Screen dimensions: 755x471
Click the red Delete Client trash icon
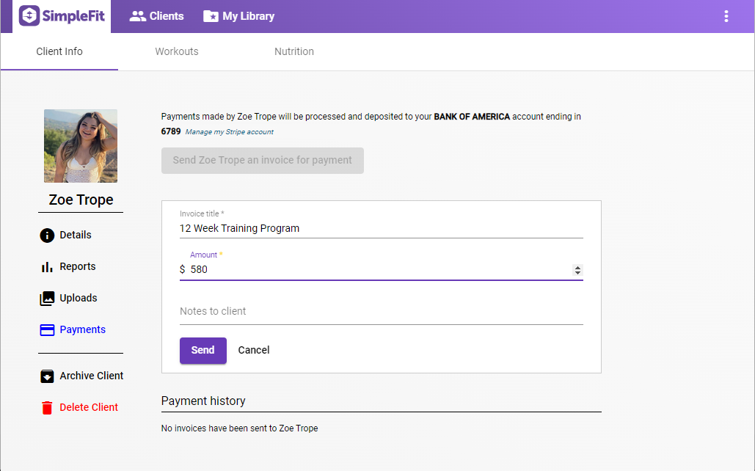point(47,408)
